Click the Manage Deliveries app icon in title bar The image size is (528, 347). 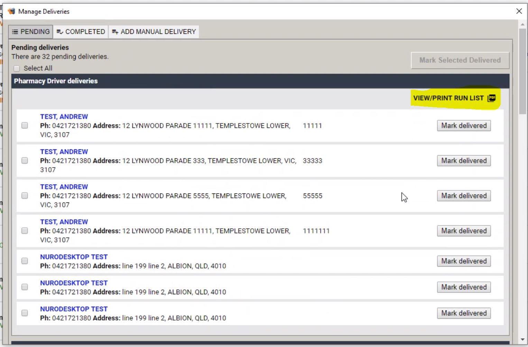[11, 11]
